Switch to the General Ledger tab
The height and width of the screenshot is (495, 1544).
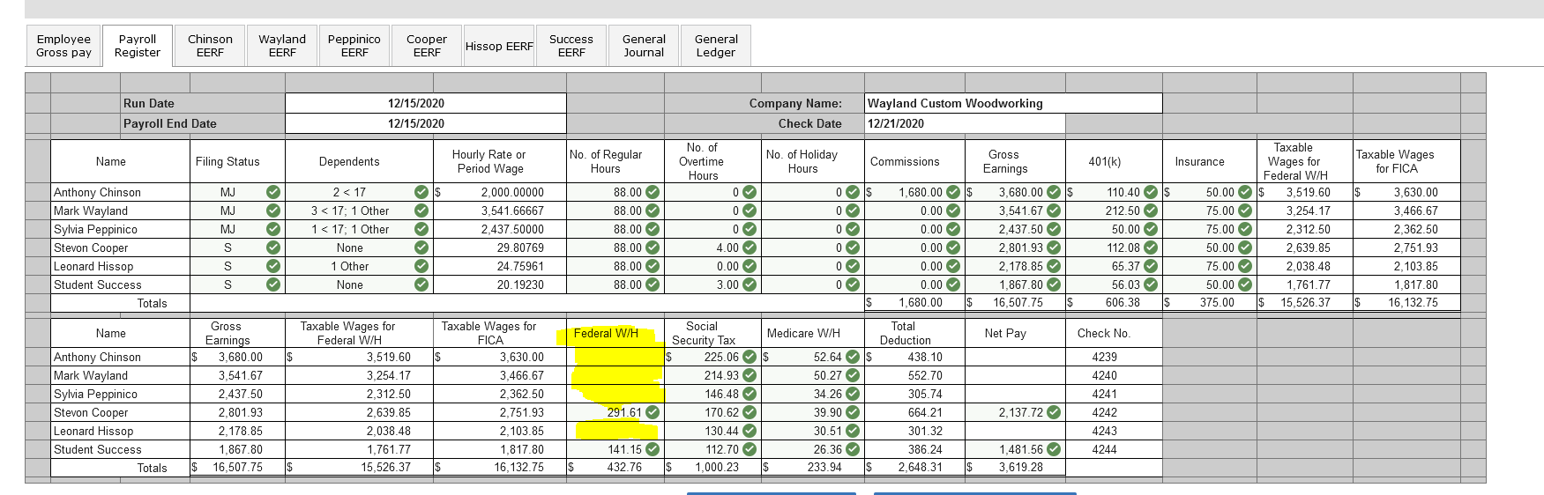point(716,46)
